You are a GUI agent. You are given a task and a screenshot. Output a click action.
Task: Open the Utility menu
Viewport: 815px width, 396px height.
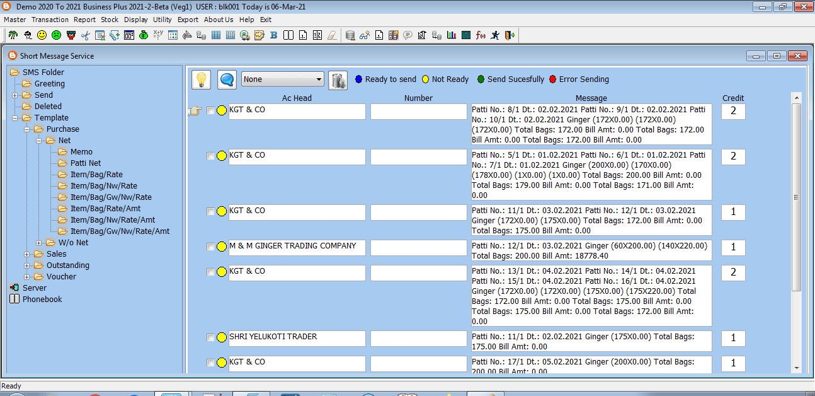[162, 20]
